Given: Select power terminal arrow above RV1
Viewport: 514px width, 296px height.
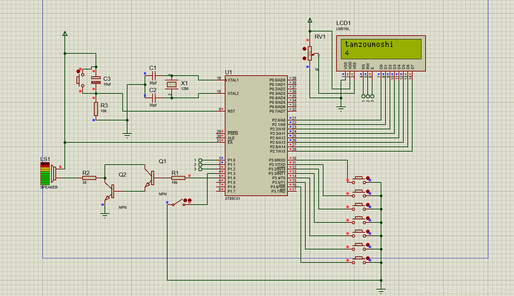Looking at the screenshot, I should (x=310, y=20).
